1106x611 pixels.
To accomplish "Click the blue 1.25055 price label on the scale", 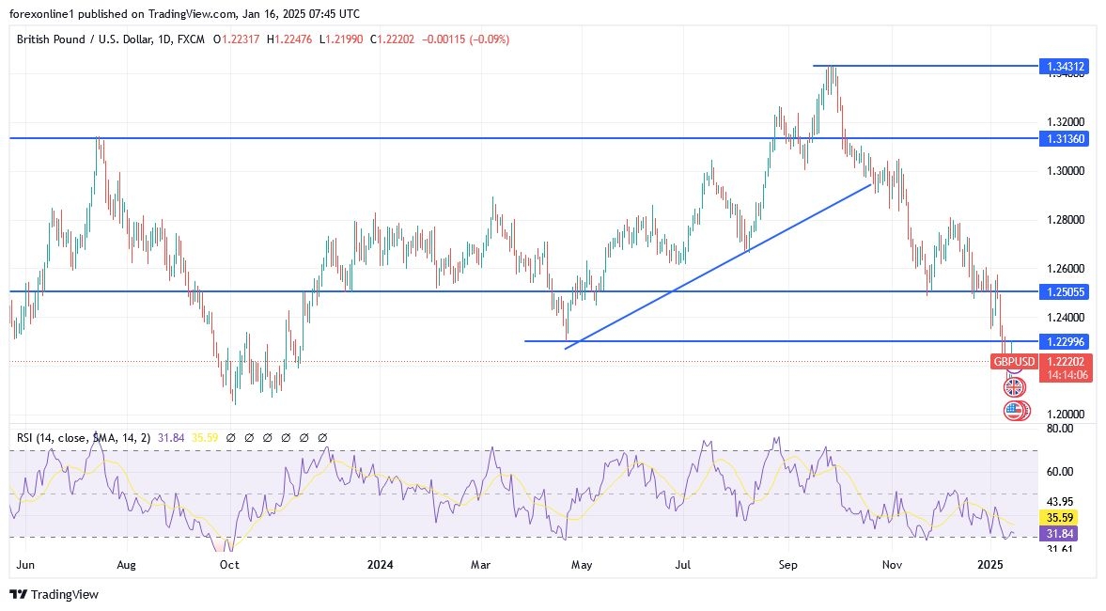I will click(1063, 292).
